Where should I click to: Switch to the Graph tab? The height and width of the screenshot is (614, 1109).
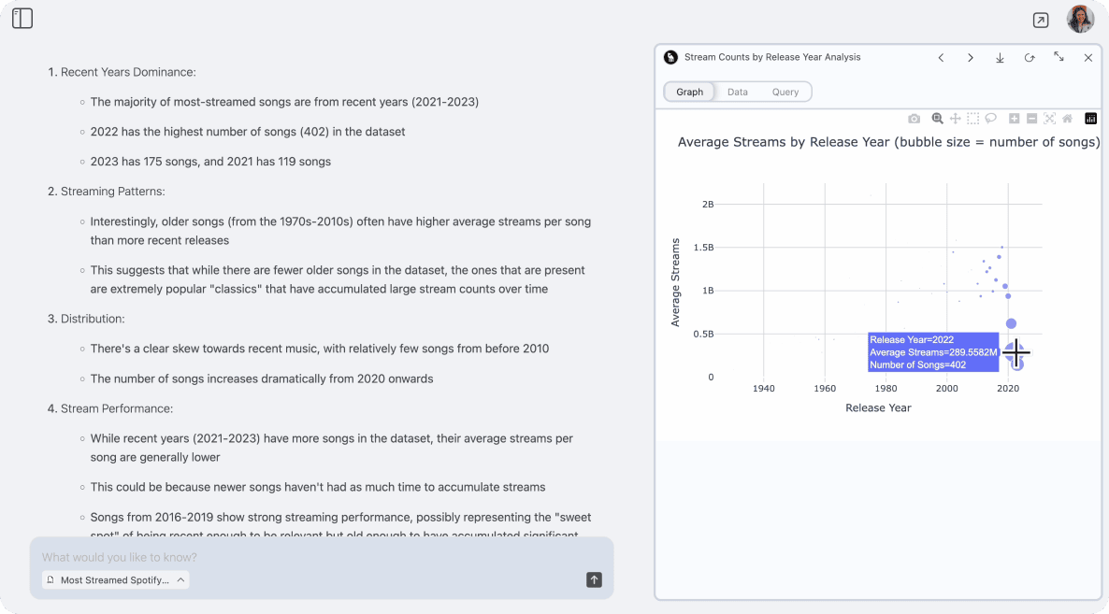(x=690, y=92)
